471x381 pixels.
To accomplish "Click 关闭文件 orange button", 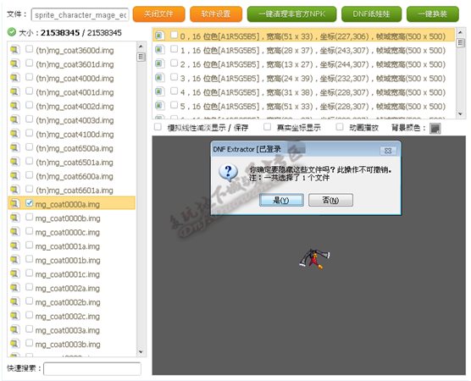I will point(158,14).
